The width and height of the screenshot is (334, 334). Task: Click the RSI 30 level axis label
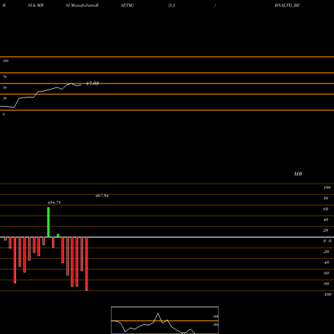click(5, 98)
